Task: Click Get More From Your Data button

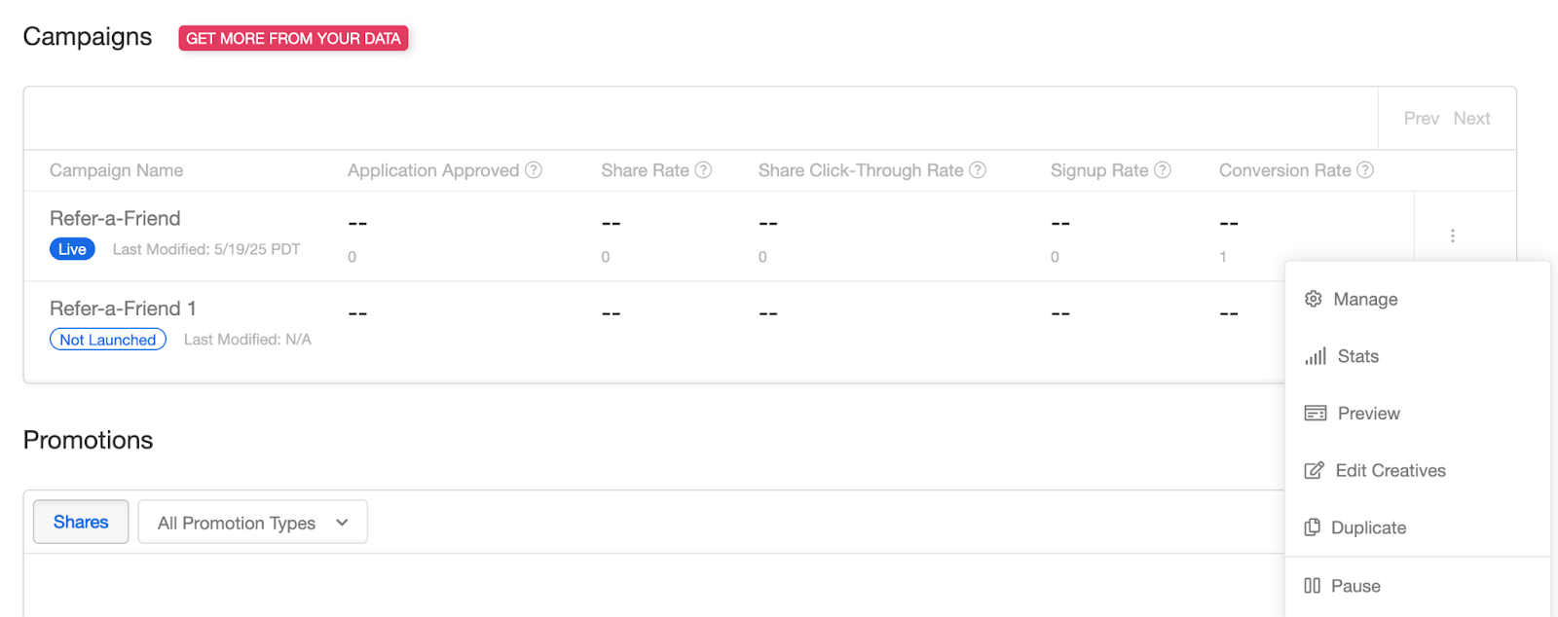Action: [x=293, y=38]
